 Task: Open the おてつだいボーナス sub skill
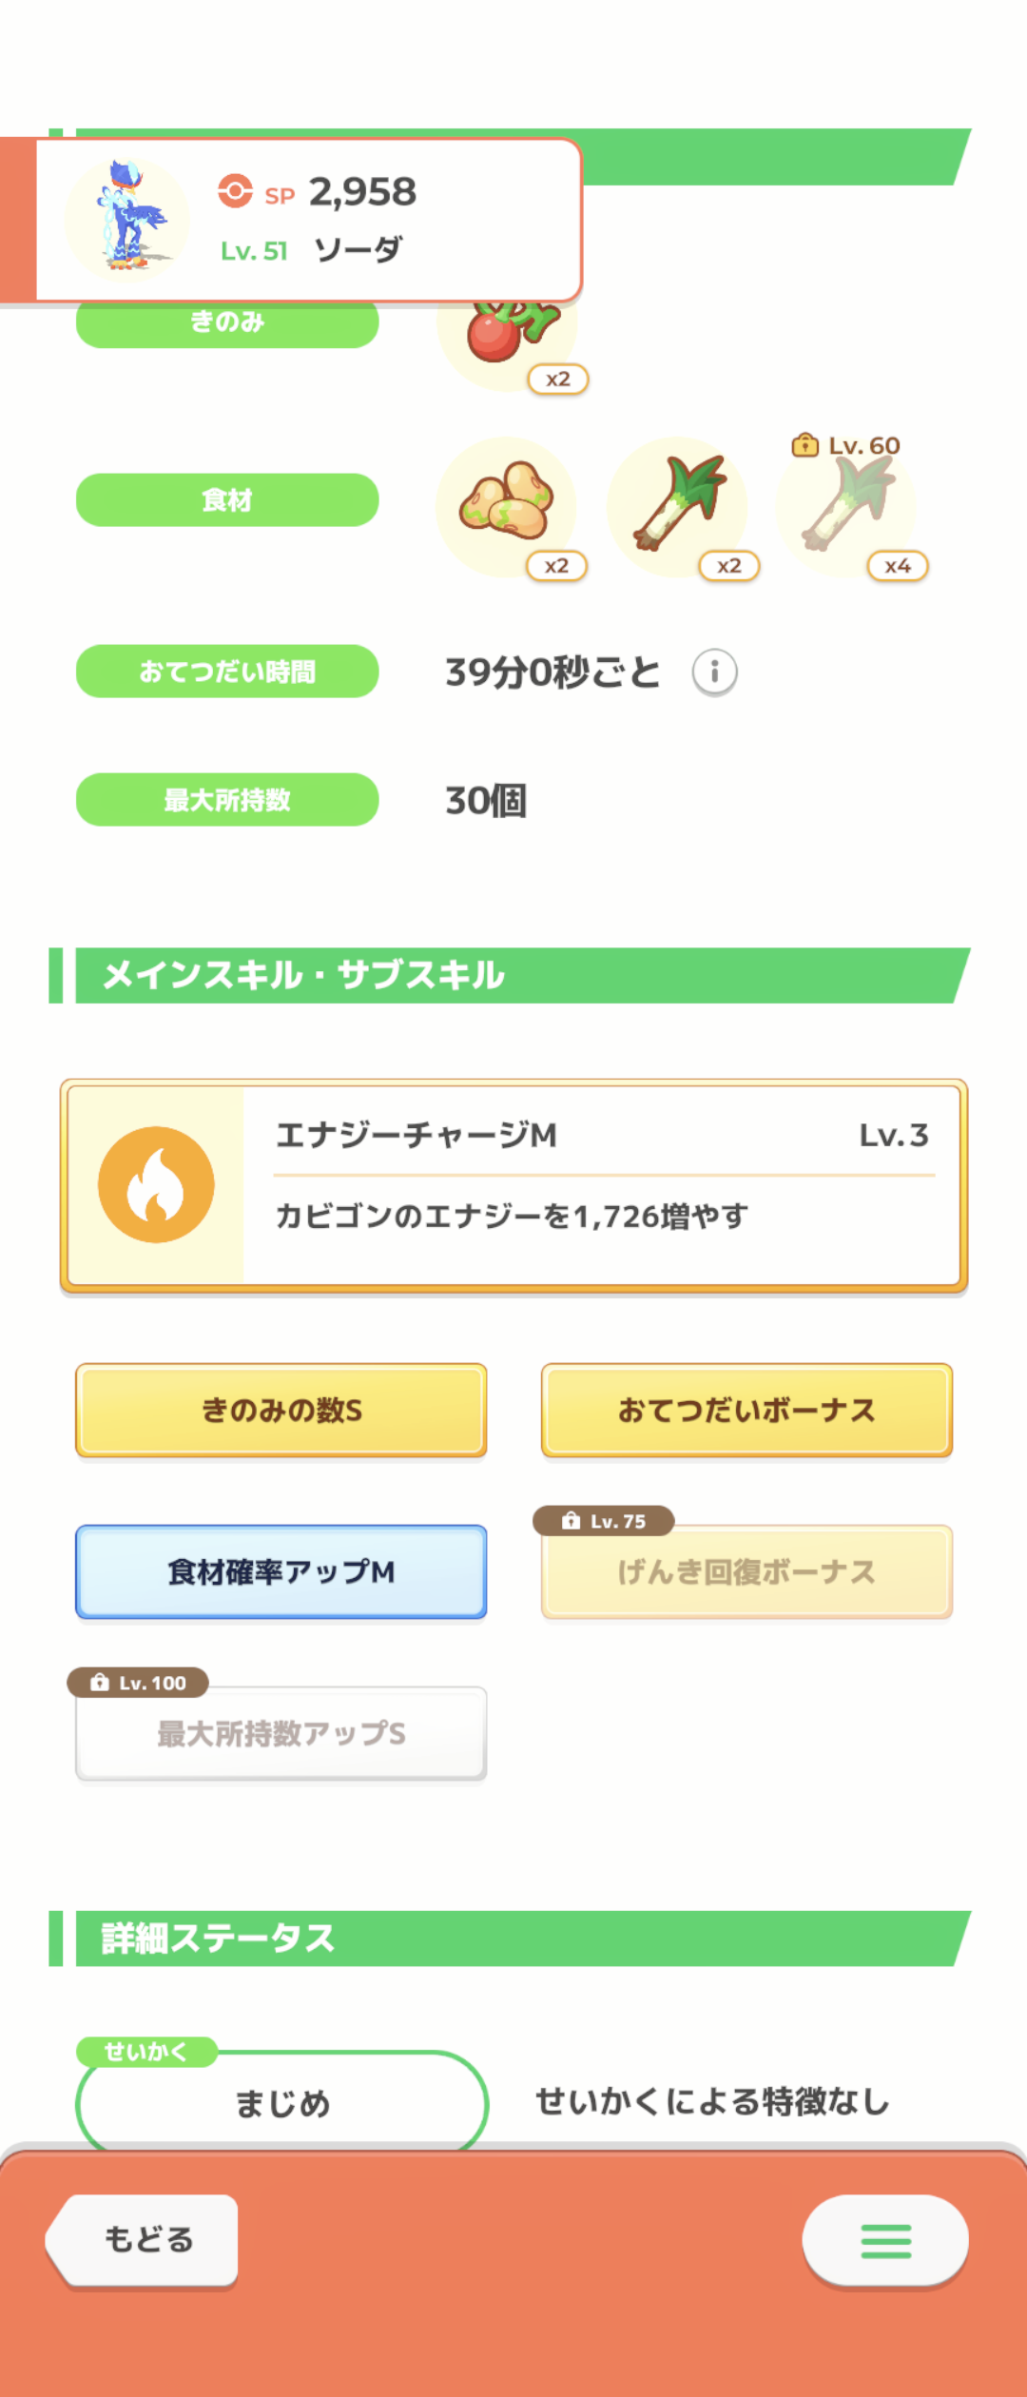pos(746,1410)
